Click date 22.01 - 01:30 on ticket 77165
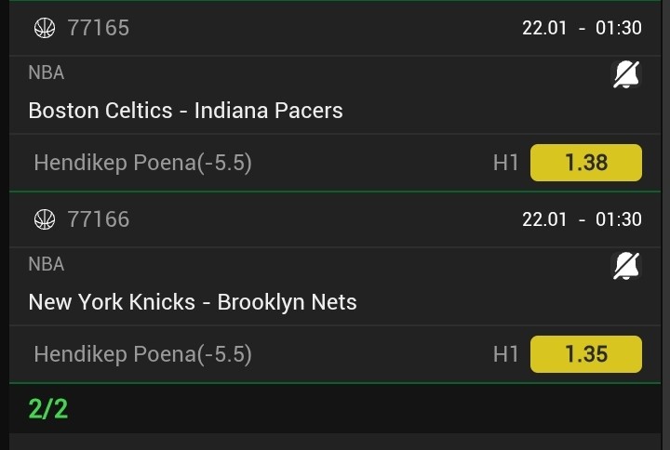This screenshot has height=450, width=670. (582, 28)
